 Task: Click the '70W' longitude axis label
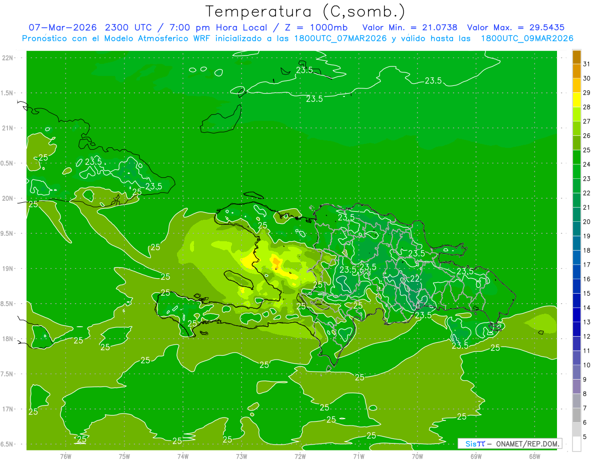pos(417,456)
